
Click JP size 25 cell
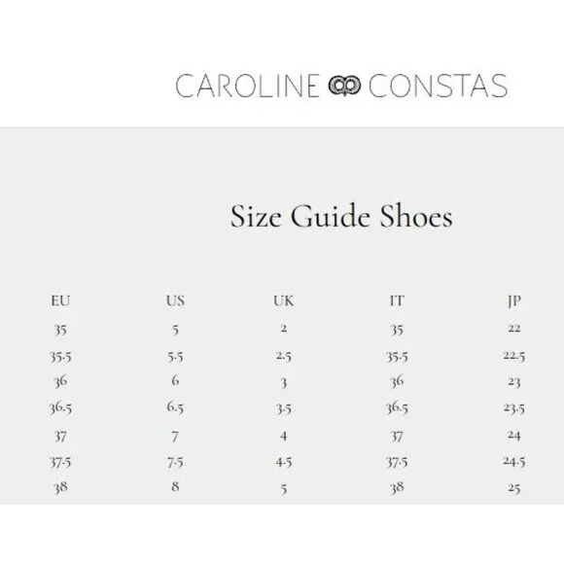pos(514,488)
